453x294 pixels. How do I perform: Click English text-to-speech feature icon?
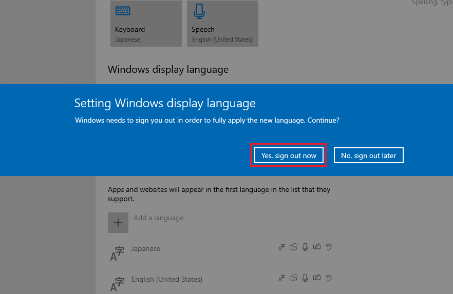click(294, 278)
